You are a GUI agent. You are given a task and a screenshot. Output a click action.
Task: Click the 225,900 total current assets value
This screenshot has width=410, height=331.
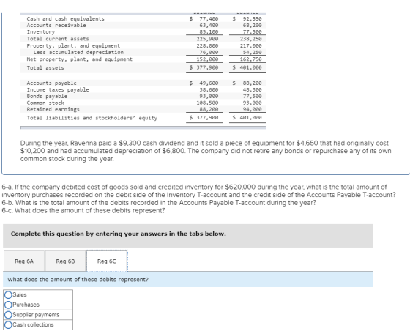(x=207, y=39)
